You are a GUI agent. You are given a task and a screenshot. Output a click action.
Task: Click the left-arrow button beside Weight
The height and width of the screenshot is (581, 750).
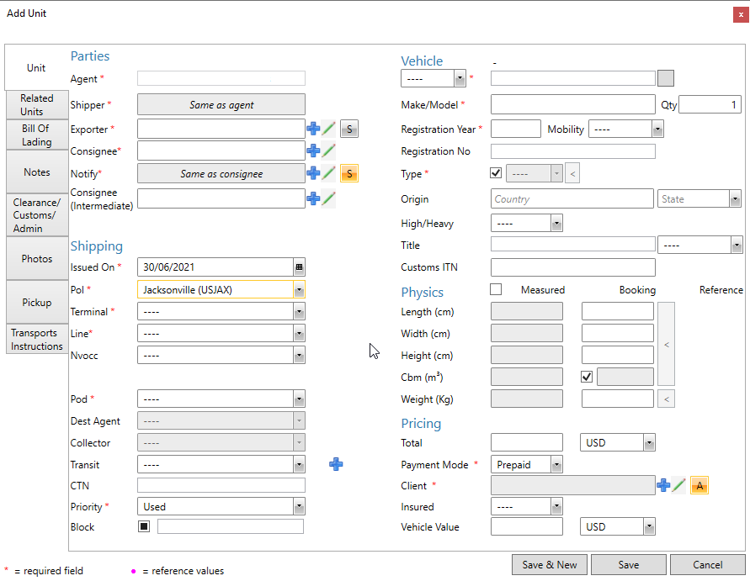[x=666, y=398]
